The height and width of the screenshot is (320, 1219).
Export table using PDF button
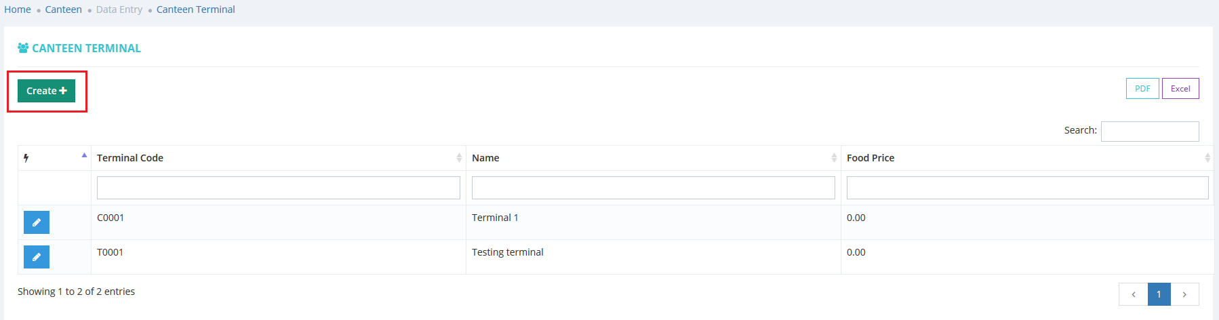tap(1142, 89)
